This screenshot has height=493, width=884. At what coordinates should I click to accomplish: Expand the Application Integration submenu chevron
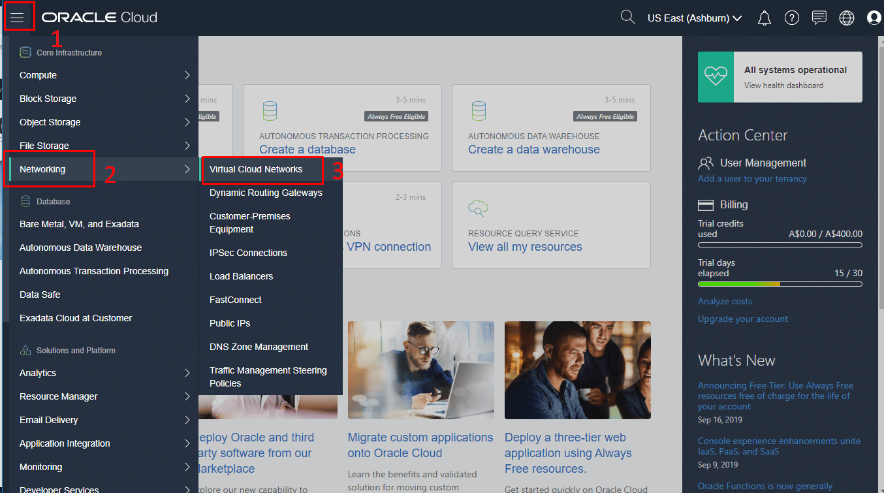point(187,443)
